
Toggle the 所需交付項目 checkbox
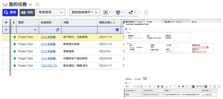coord(151,52)
